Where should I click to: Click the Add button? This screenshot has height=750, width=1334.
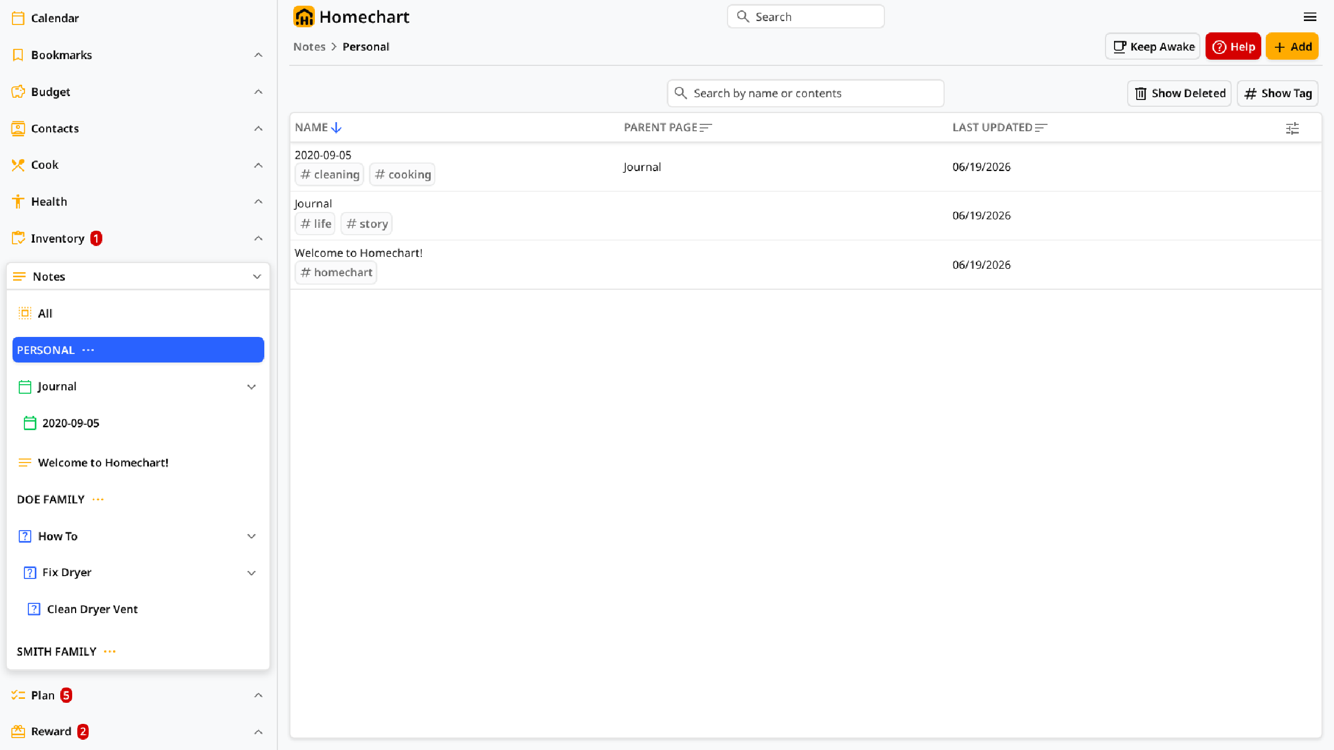(1292, 47)
